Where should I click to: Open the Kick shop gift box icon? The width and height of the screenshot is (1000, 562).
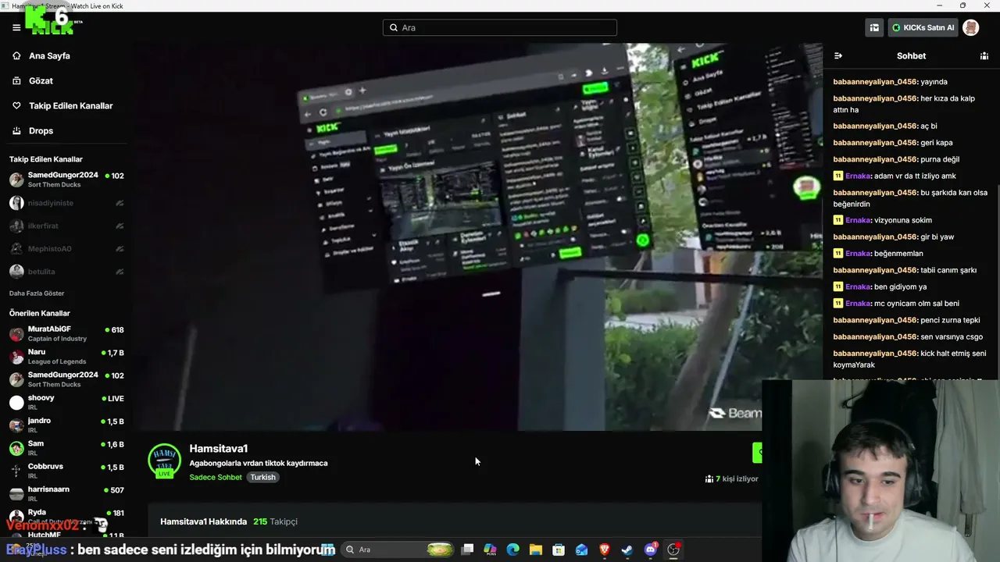[x=874, y=27]
